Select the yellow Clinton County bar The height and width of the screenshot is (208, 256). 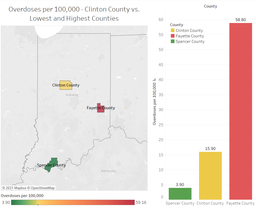(210, 176)
